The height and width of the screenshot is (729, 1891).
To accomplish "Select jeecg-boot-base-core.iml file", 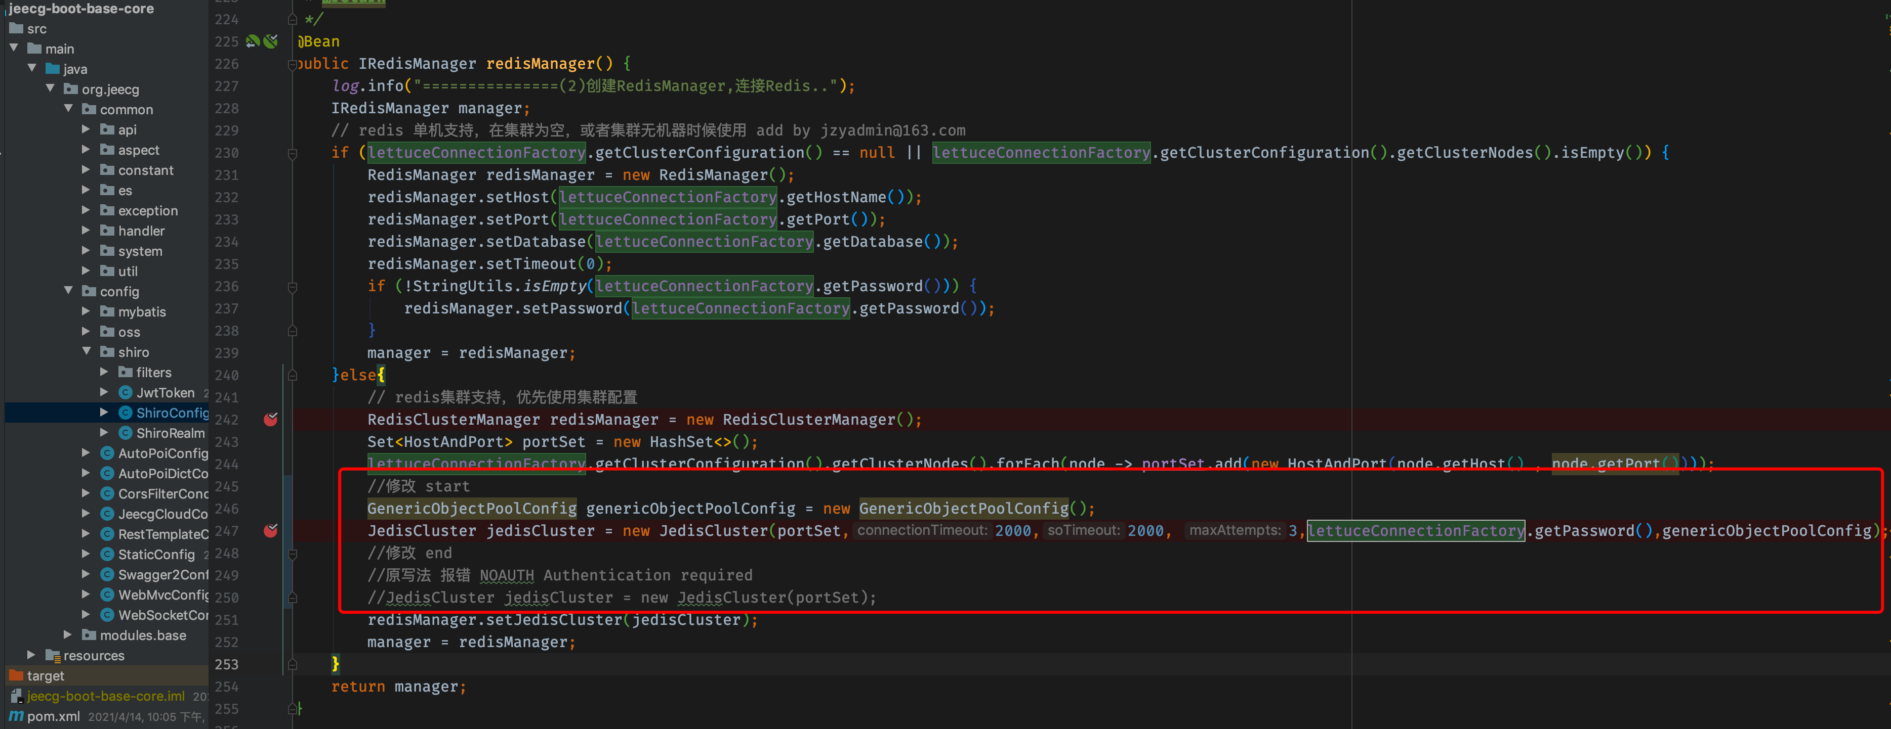I will tap(106, 695).
